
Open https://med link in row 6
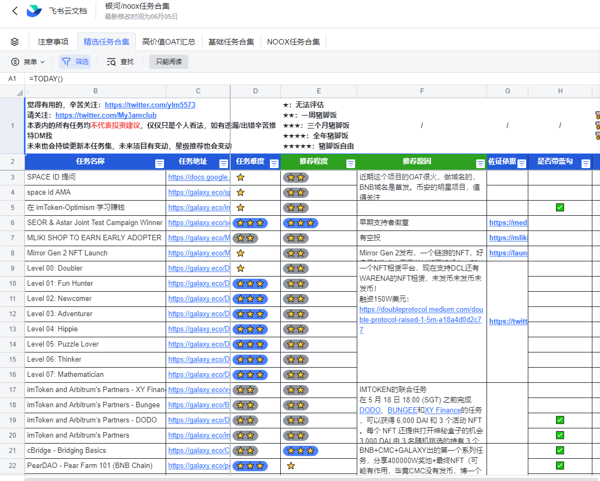click(508, 222)
